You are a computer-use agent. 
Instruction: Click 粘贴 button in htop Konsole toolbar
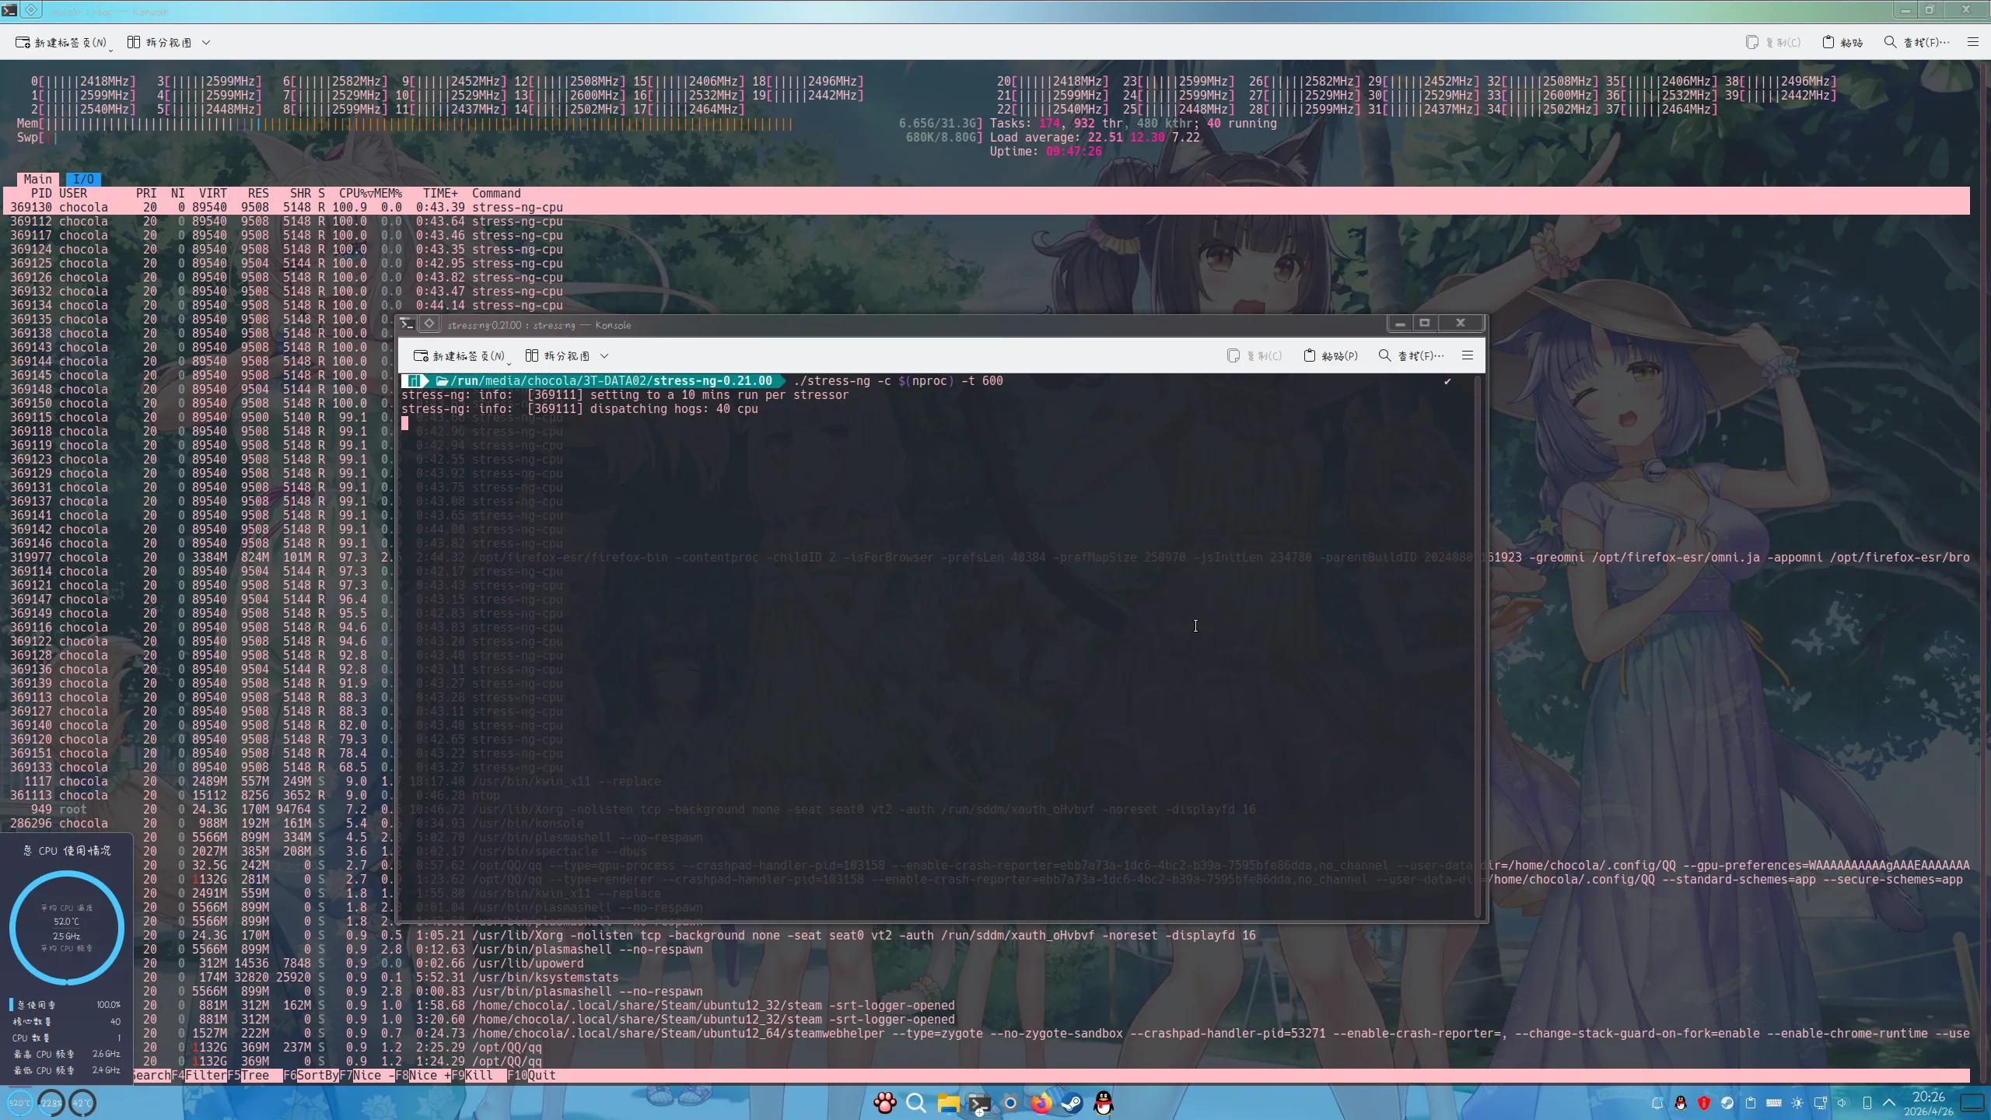click(1843, 43)
